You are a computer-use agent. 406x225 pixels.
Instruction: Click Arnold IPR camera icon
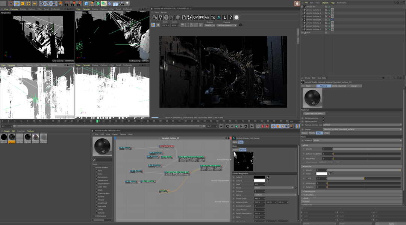pyautogui.click(x=155, y=17)
